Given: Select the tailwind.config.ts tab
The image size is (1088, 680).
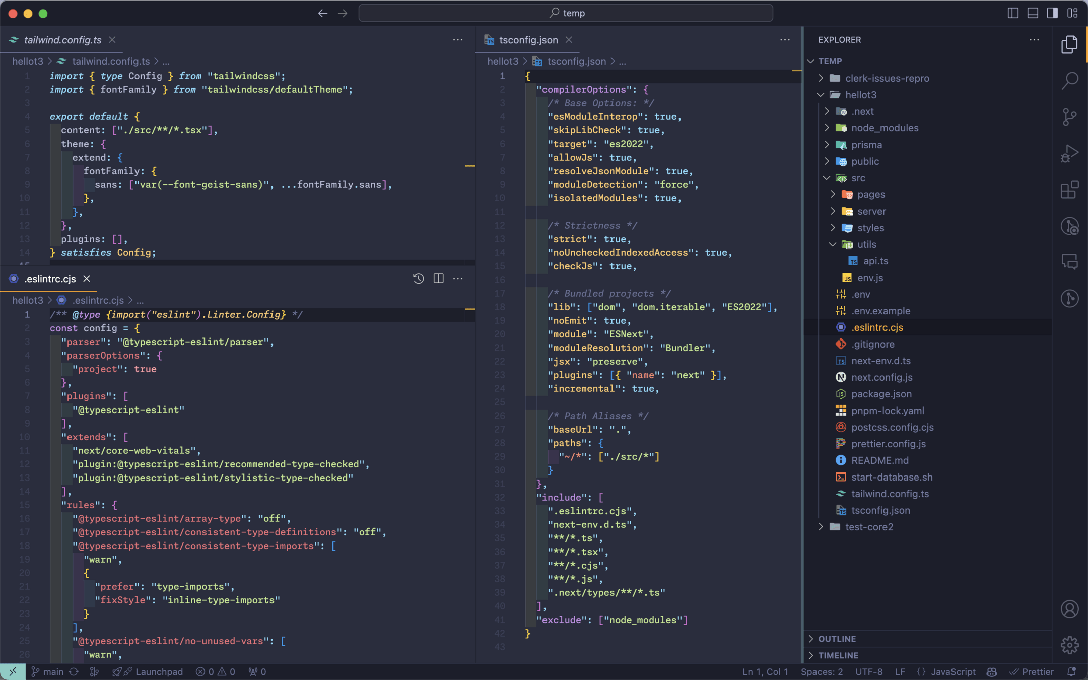Looking at the screenshot, I should 62,40.
